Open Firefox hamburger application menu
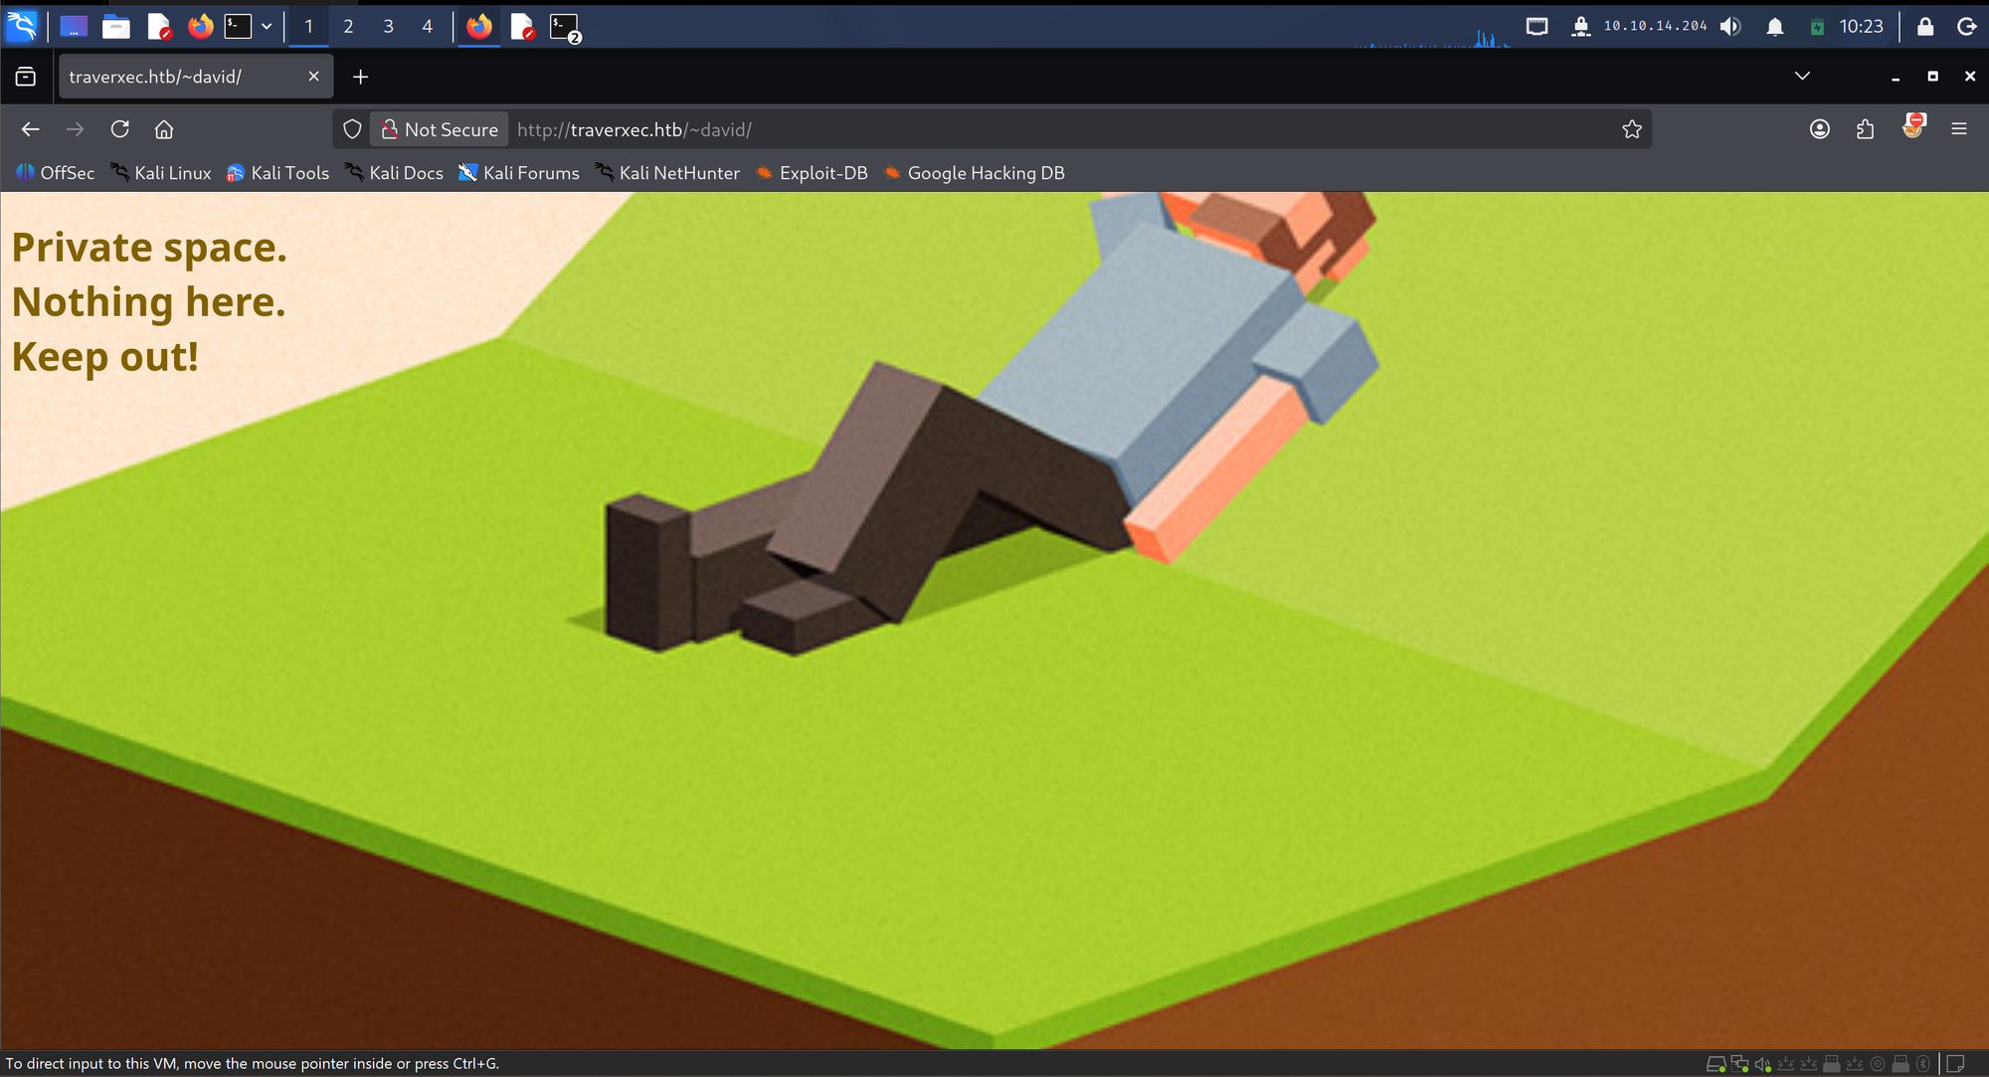 tap(1959, 129)
